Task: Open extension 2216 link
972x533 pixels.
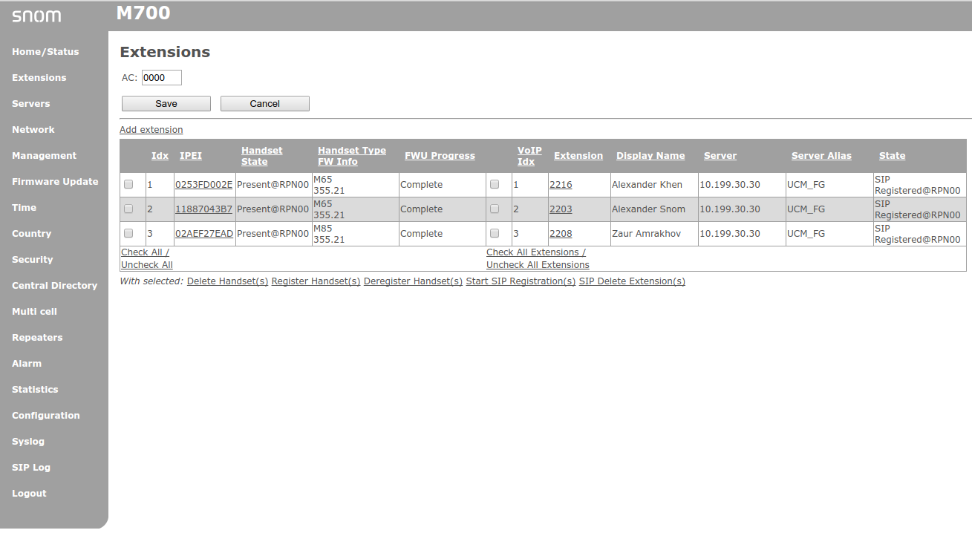Action: [561, 185]
